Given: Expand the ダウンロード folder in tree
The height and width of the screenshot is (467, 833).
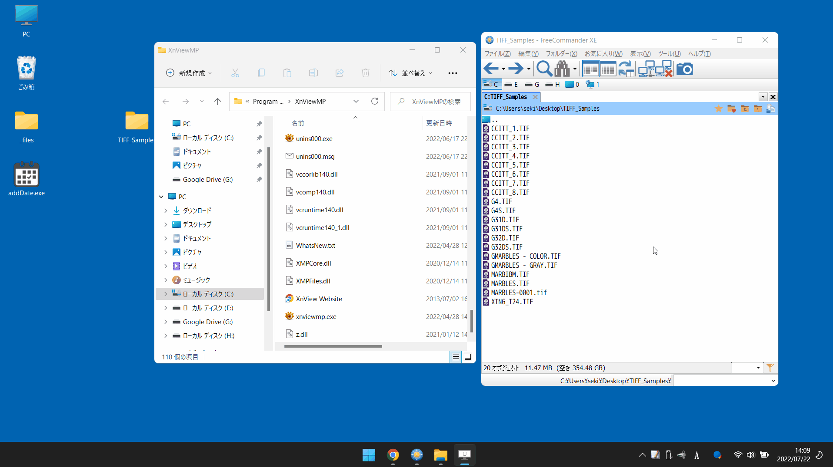Looking at the screenshot, I should [166, 210].
